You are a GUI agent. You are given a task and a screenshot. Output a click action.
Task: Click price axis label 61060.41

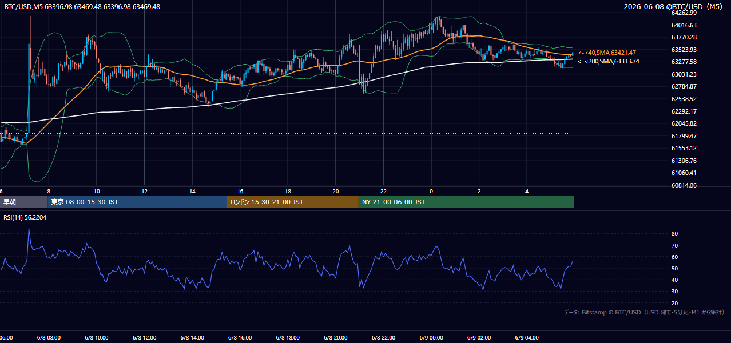[x=684, y=173]
